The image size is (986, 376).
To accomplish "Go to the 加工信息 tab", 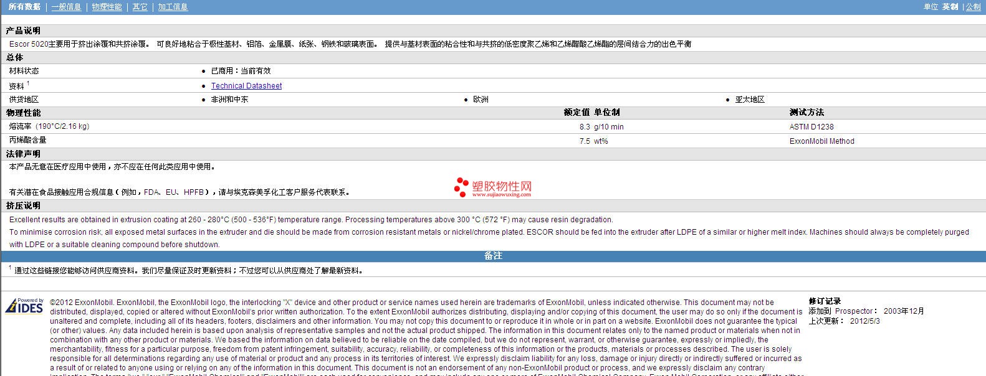I will pyautogui.click(x=173, y=7).
